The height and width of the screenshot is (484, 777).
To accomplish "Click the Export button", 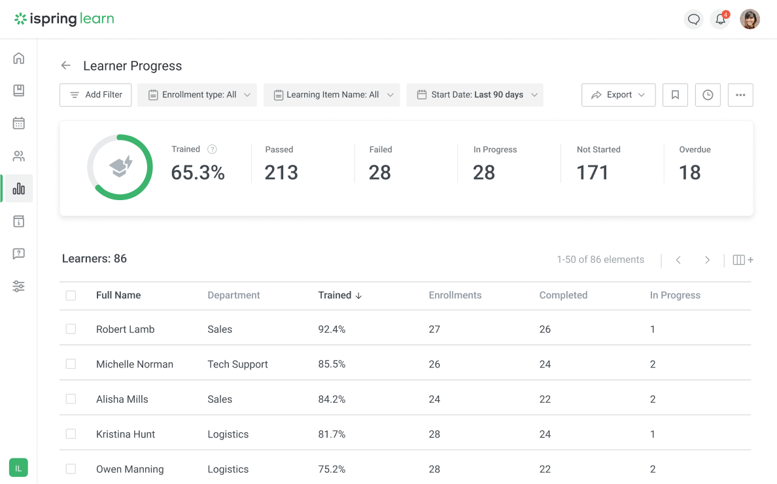I will 618,95.
